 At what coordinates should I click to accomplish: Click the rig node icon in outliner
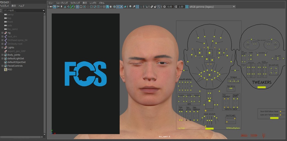click(6, 33)
